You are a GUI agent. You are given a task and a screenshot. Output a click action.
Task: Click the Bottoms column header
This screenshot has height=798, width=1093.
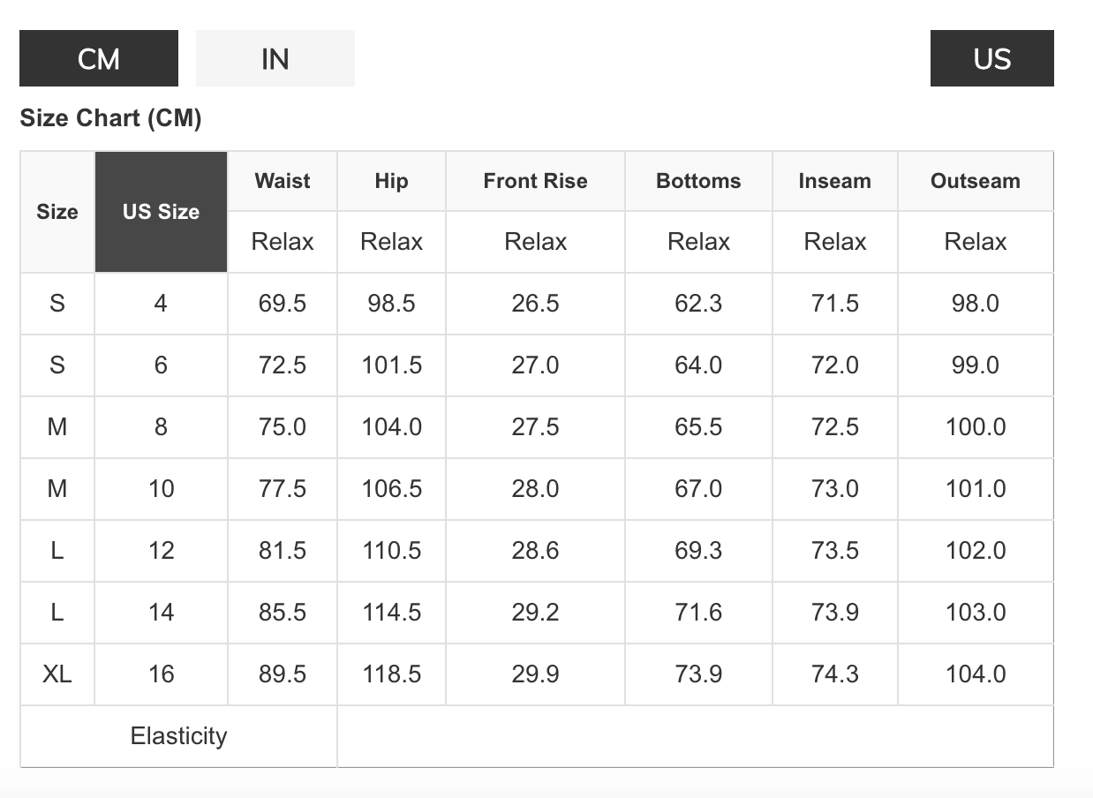pos(698,181)
